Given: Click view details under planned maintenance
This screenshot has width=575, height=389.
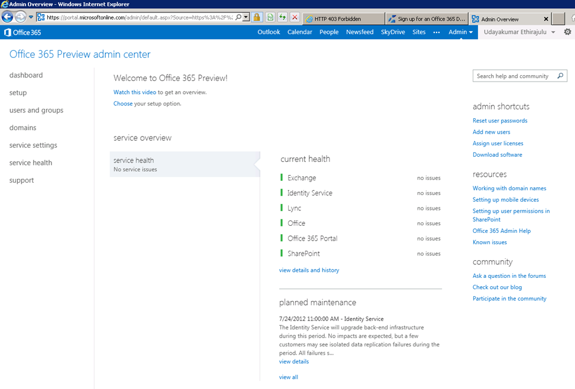Looking at the screenshot, I should pyautogui.click(x=294, y=361).
